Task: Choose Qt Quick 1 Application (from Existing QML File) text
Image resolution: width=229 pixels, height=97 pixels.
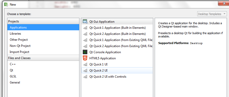Action: pyautogui.click(x=121, y=40)
